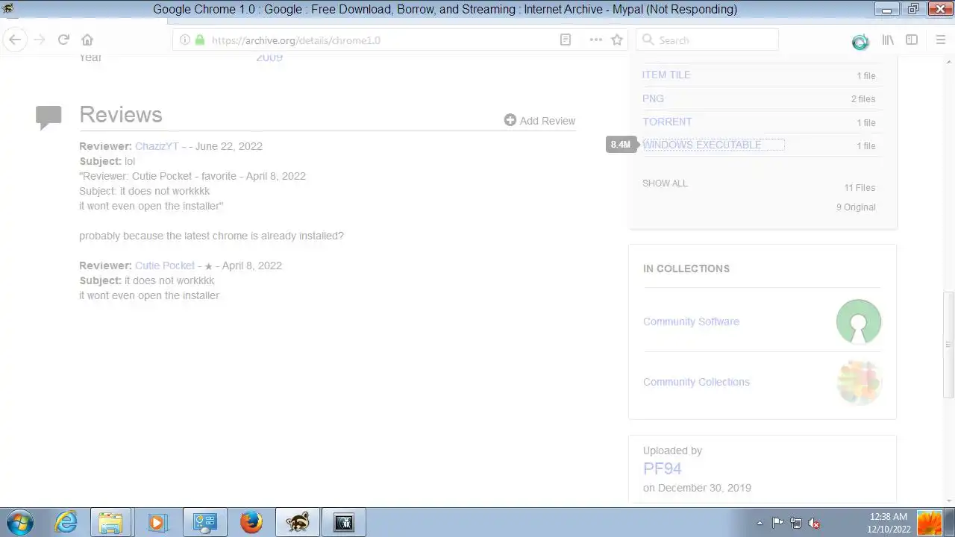Open uploader PF94 profile
The height and width of the screenshot is (537, 955).
pyautogui.click(x=663, y=468)
